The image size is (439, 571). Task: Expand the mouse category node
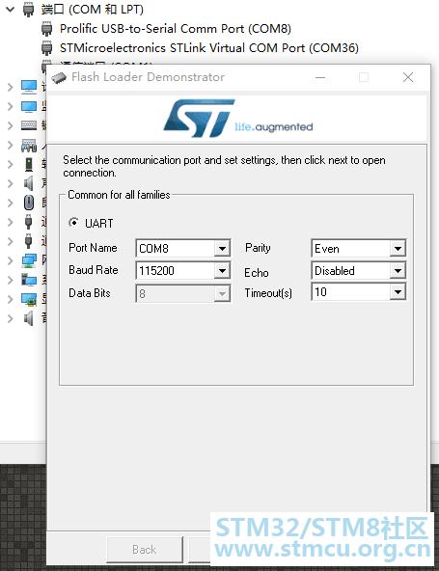pos(11,203)
